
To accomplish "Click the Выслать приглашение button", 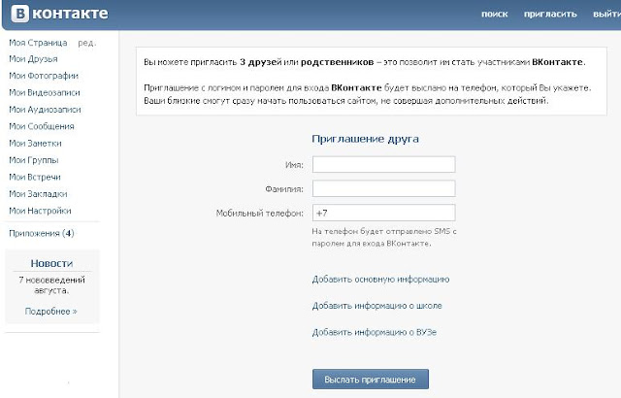I will (371, 380).
